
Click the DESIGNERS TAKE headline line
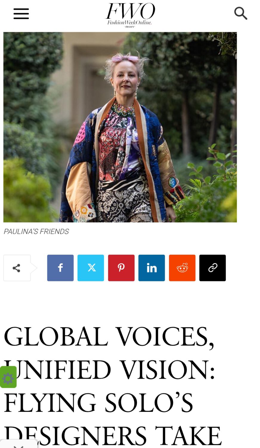(113, 436)
